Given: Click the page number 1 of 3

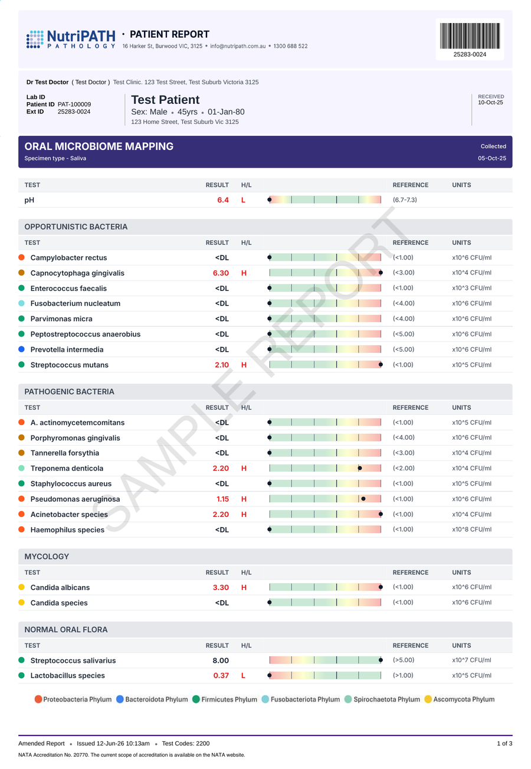Looking at the screenshot, I should [504, 744].
